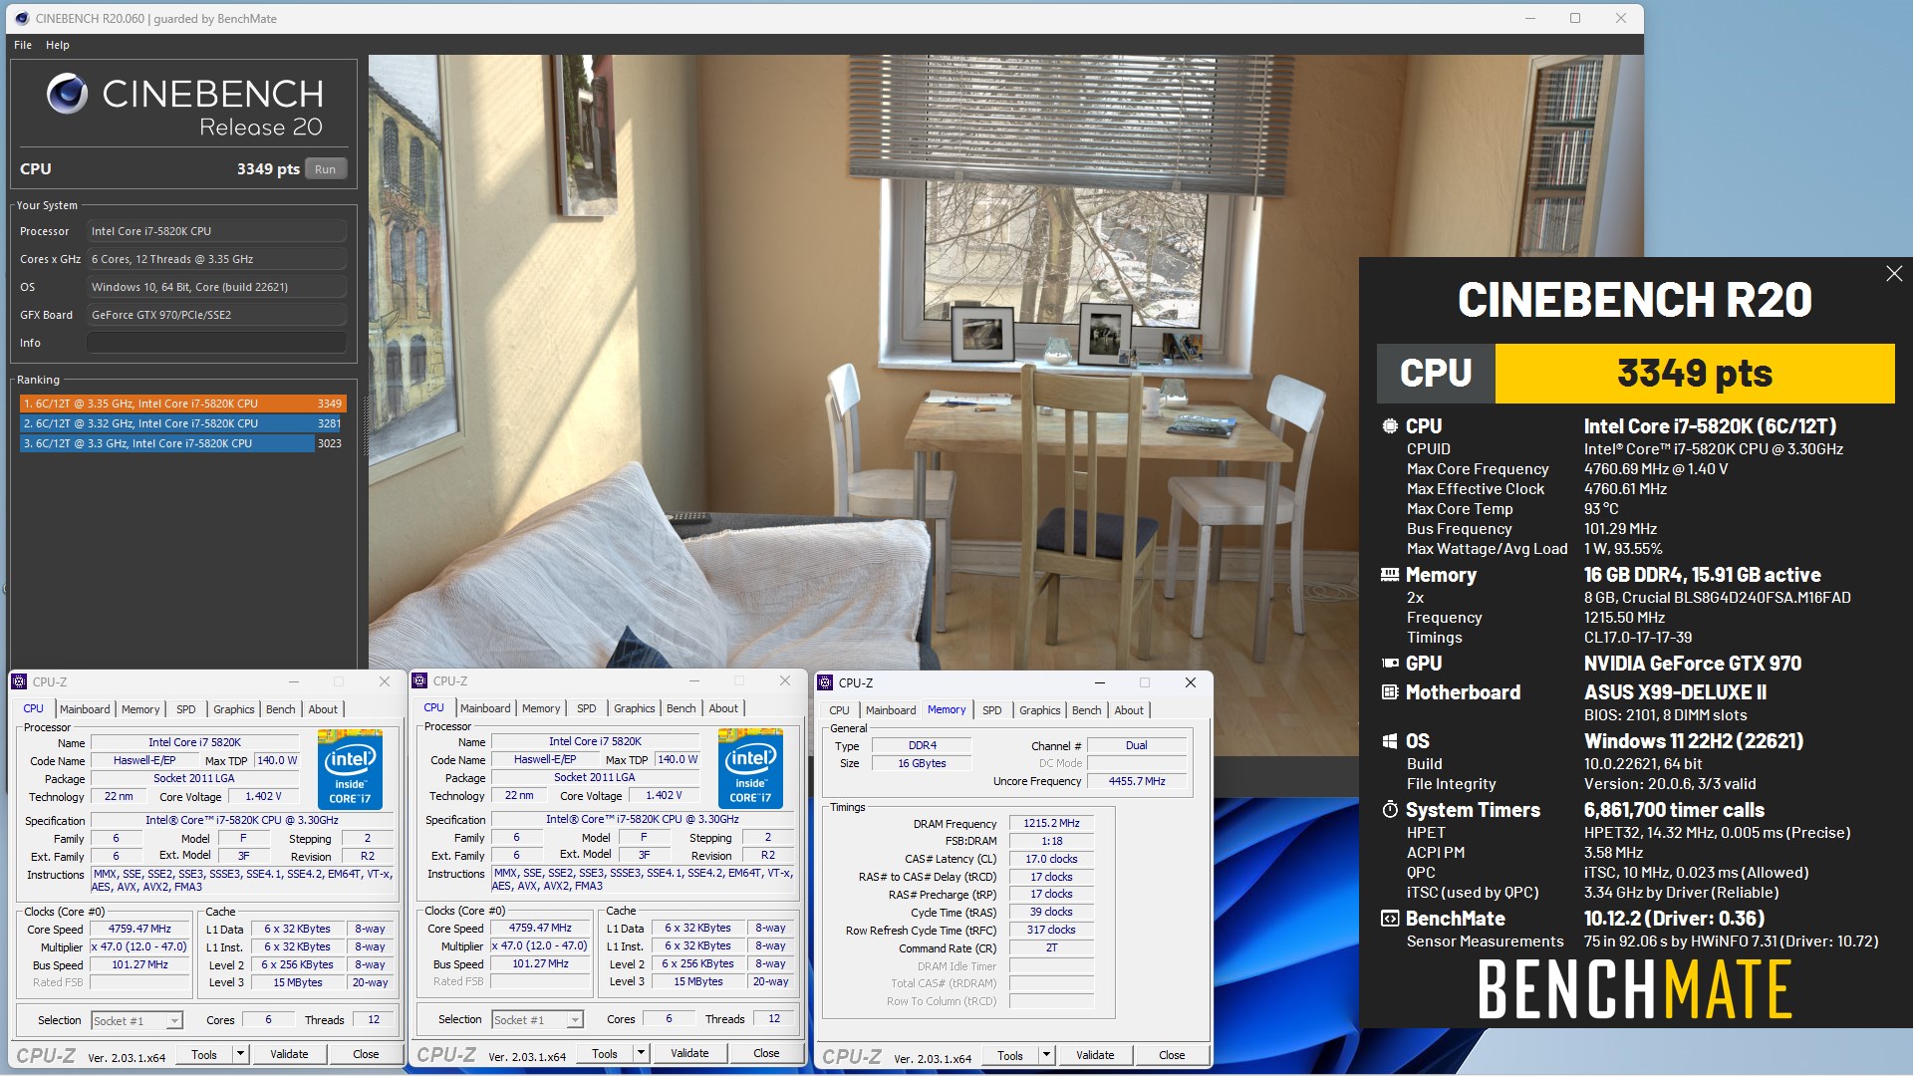
Task: Open Graphics tab in middle CPU-Z
Action: (x=635, y=708)
